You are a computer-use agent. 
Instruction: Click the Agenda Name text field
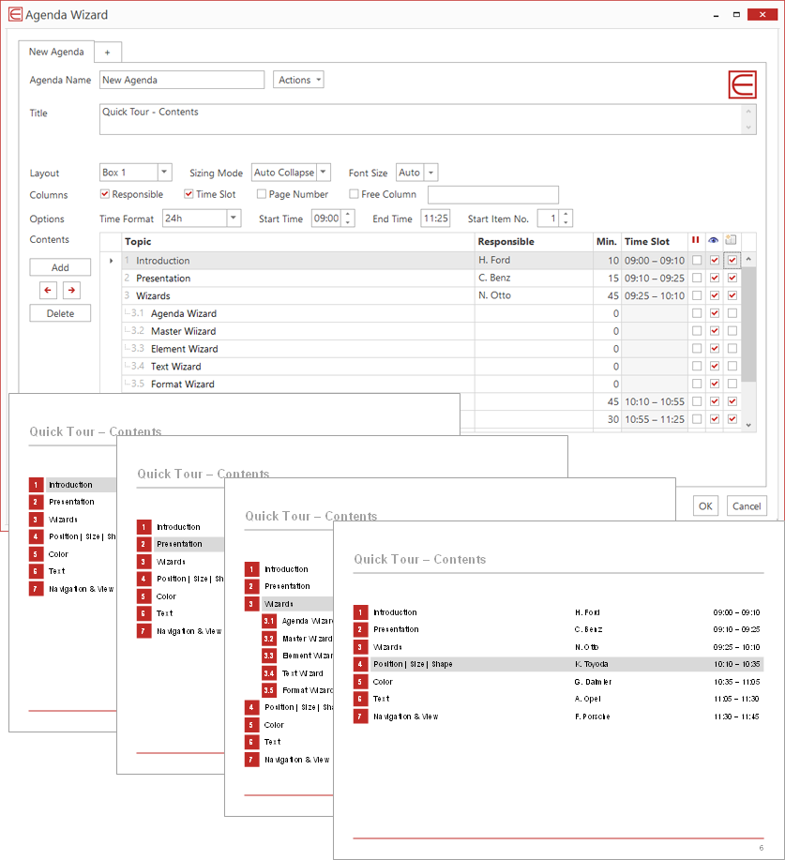[x=182, y=80]
